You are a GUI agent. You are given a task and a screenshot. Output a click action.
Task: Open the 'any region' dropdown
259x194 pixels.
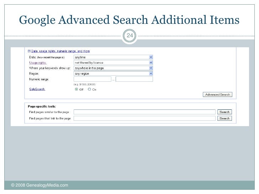(113, 74)
